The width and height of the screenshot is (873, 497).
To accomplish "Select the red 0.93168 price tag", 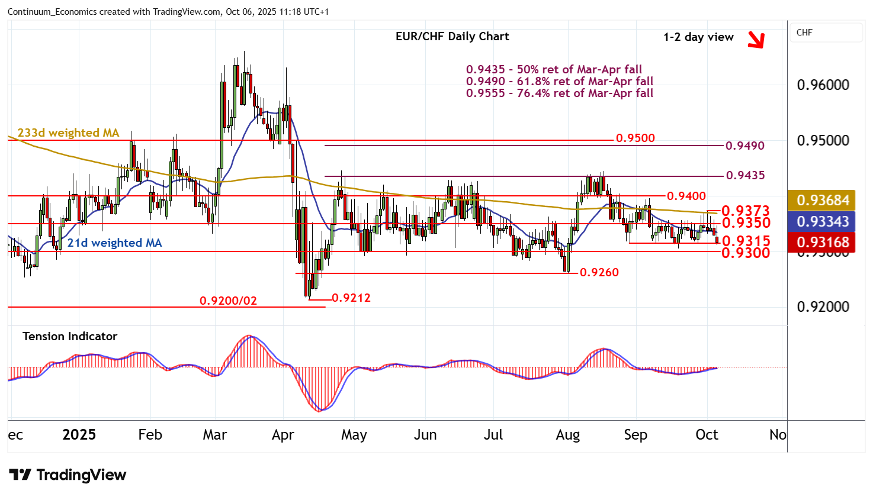I will click(823, 243).
